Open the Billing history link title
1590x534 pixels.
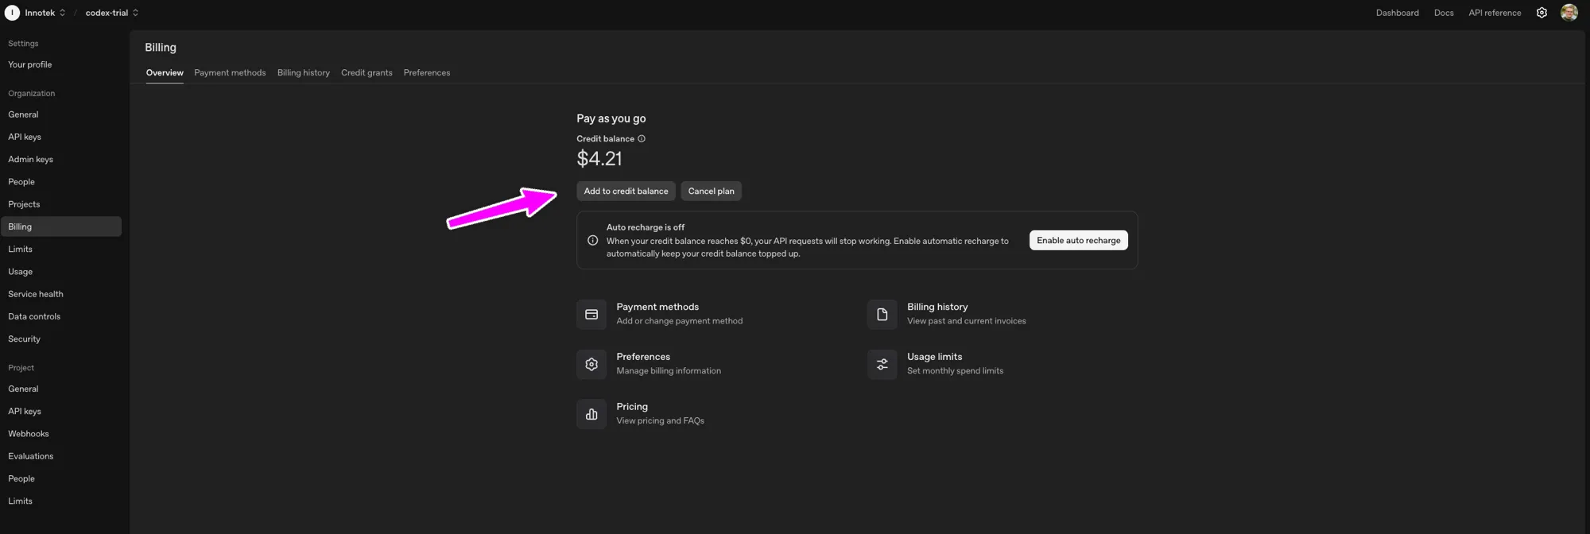[937, 307]
